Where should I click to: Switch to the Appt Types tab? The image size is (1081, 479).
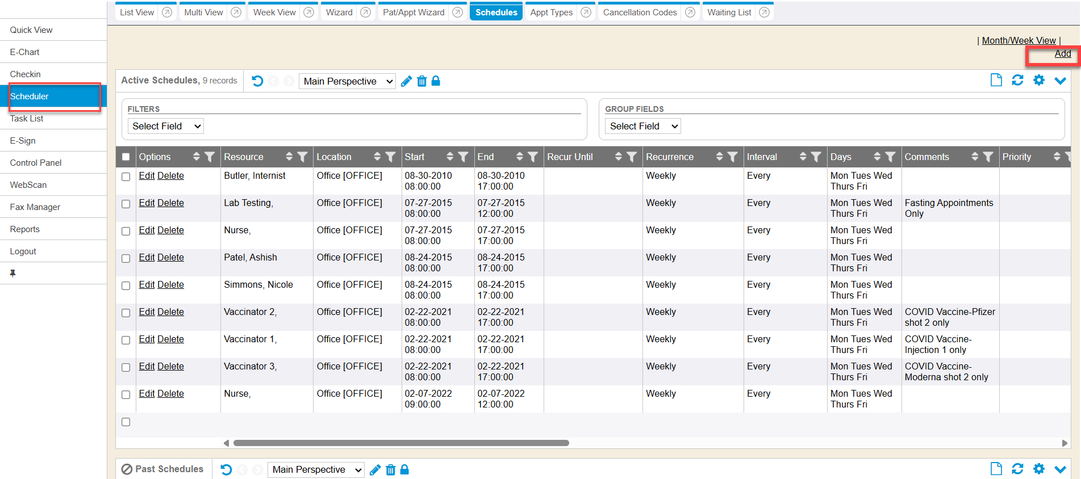pos(551,12)
